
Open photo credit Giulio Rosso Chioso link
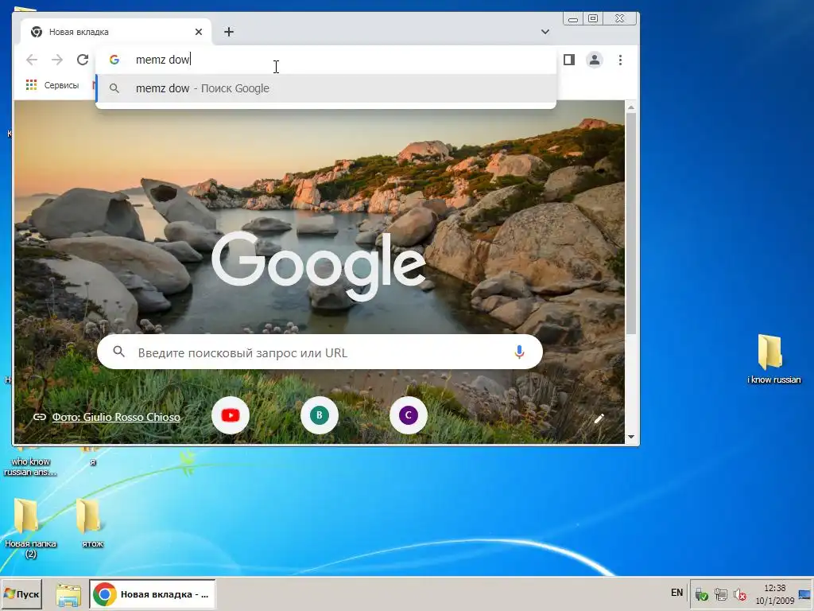(116, 417)
